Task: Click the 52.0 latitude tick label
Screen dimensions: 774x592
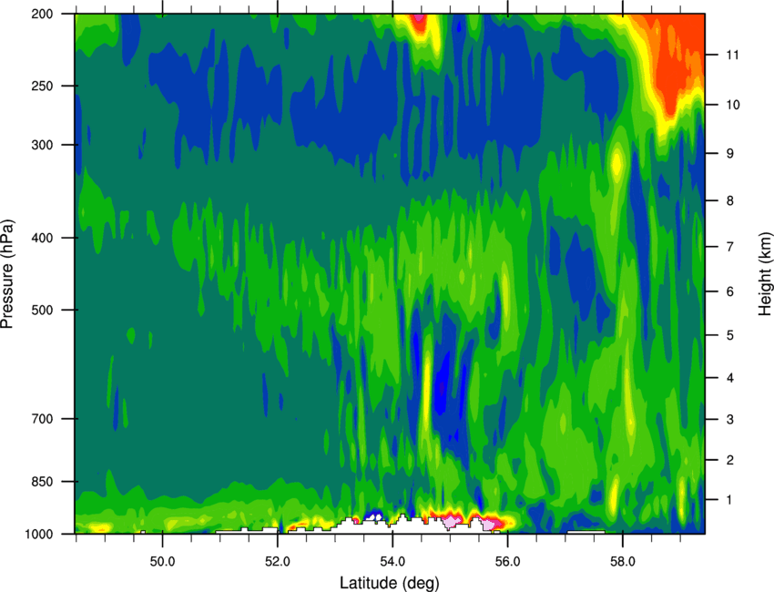Action: [278, 562]
